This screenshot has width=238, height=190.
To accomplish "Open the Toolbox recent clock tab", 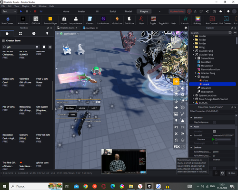I will coord(34,33).
